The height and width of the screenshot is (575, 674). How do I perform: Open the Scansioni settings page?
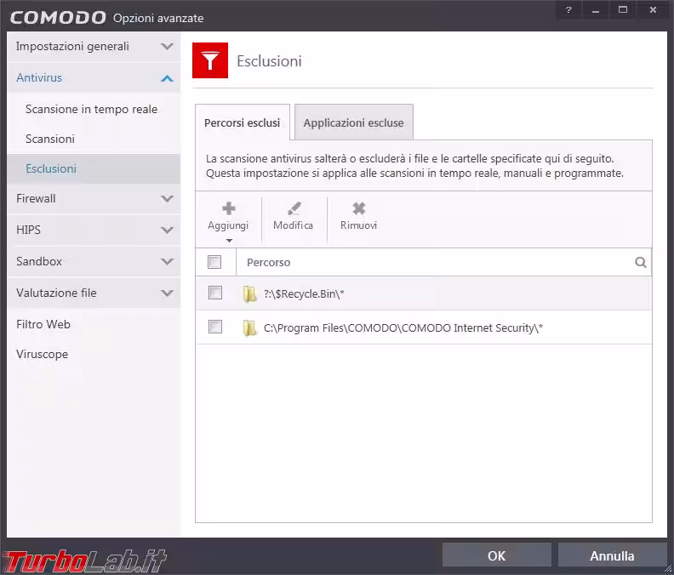pos(50,139)
